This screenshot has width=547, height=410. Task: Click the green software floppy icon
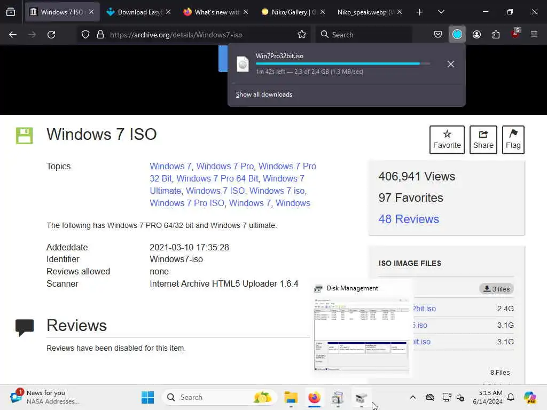(x=25, y=136)
